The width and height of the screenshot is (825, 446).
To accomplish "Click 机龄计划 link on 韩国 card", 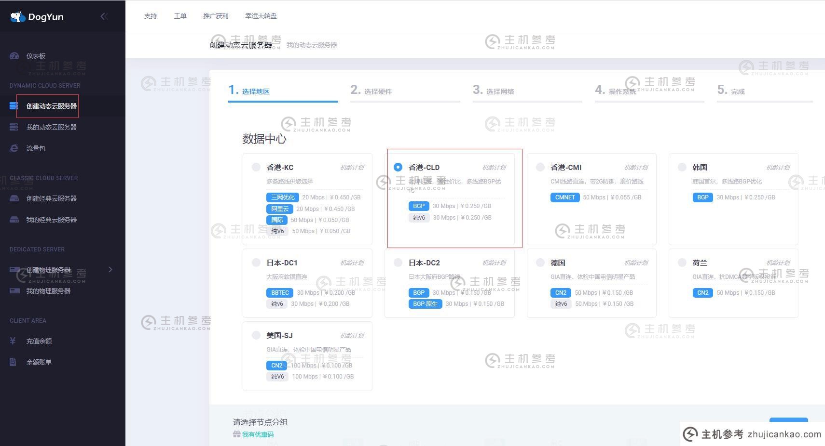I will point(778,167).
